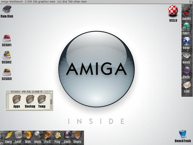Select the OS3.9 boing ball icon
The image size is (193, 145).
(x=173, y=13)
